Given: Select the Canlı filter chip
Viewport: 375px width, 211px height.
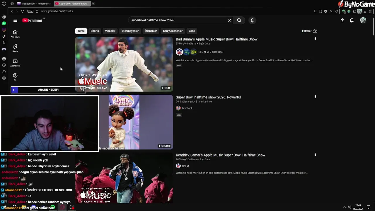Looking at the screenshot, I should click(x=192, y=31).
